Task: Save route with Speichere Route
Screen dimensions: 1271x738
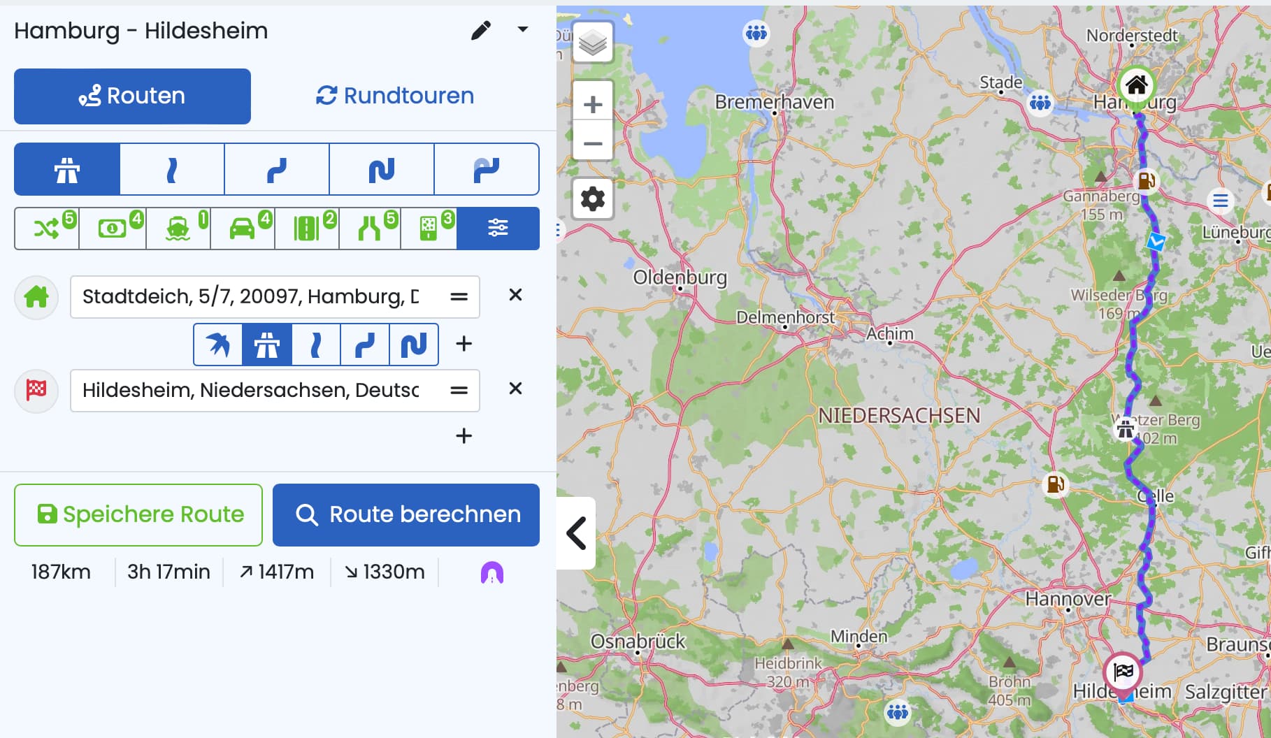Action: 138,515
